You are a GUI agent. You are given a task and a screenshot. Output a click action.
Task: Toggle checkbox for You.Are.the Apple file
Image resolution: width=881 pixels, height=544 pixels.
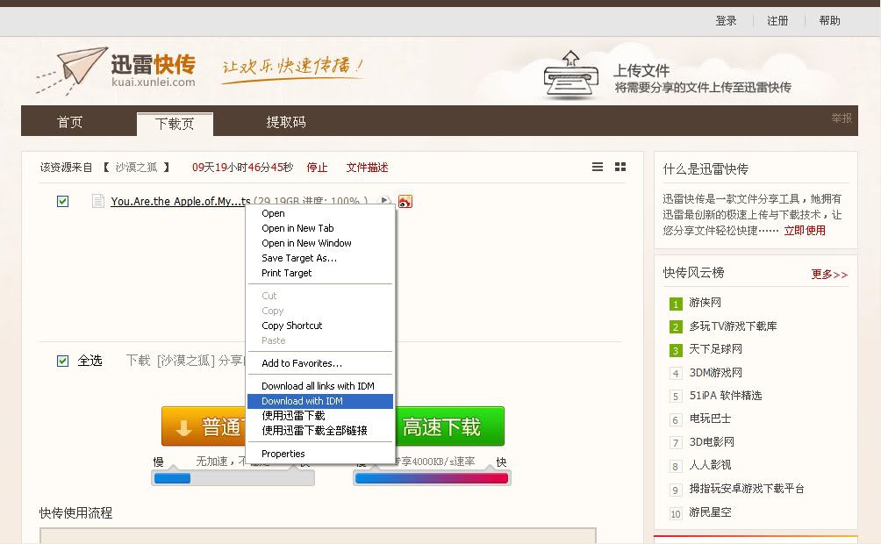pos(63,201)
